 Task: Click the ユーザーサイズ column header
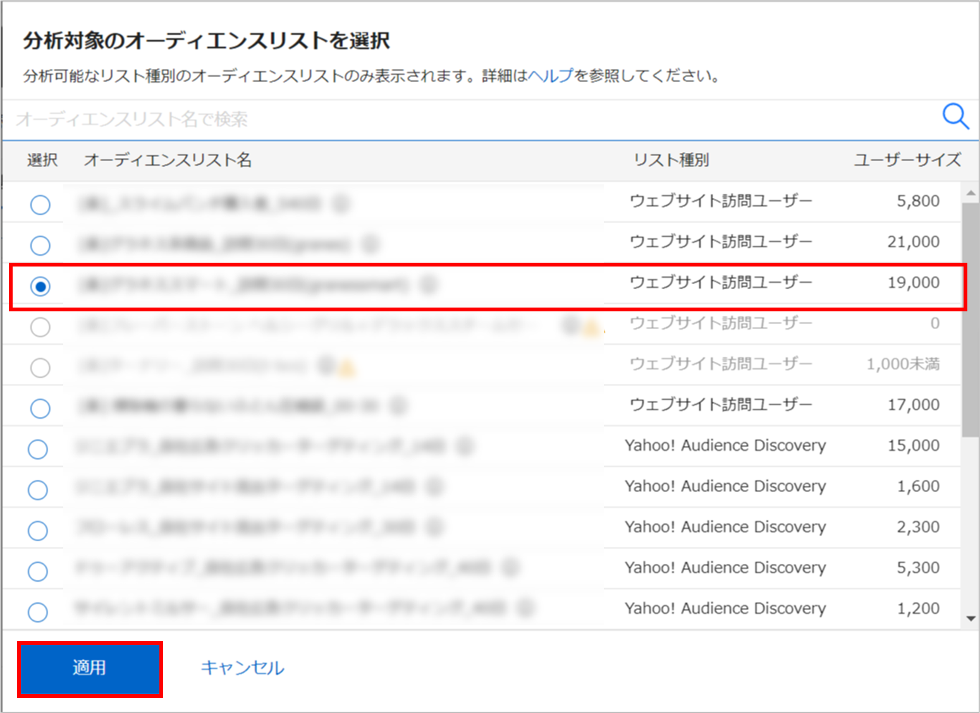907,160
